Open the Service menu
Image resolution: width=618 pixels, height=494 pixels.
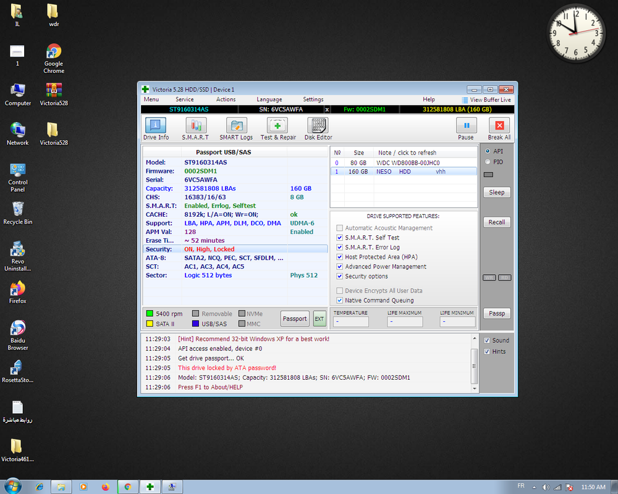(x=184, y=99)
